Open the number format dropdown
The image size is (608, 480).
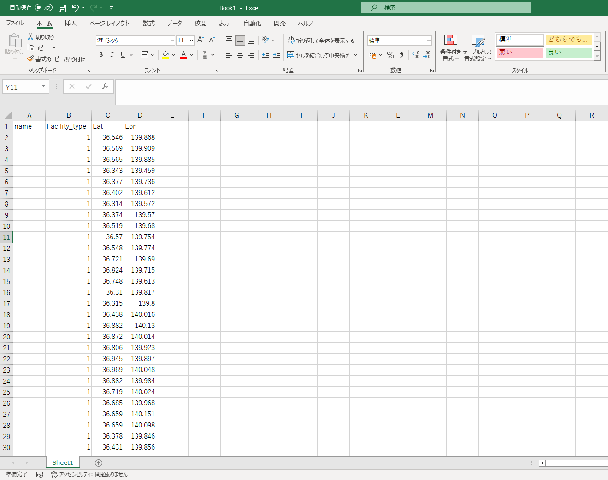(x=429, y=41)
